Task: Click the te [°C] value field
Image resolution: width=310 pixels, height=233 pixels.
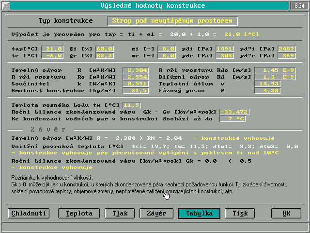Action: click(52, 56)
